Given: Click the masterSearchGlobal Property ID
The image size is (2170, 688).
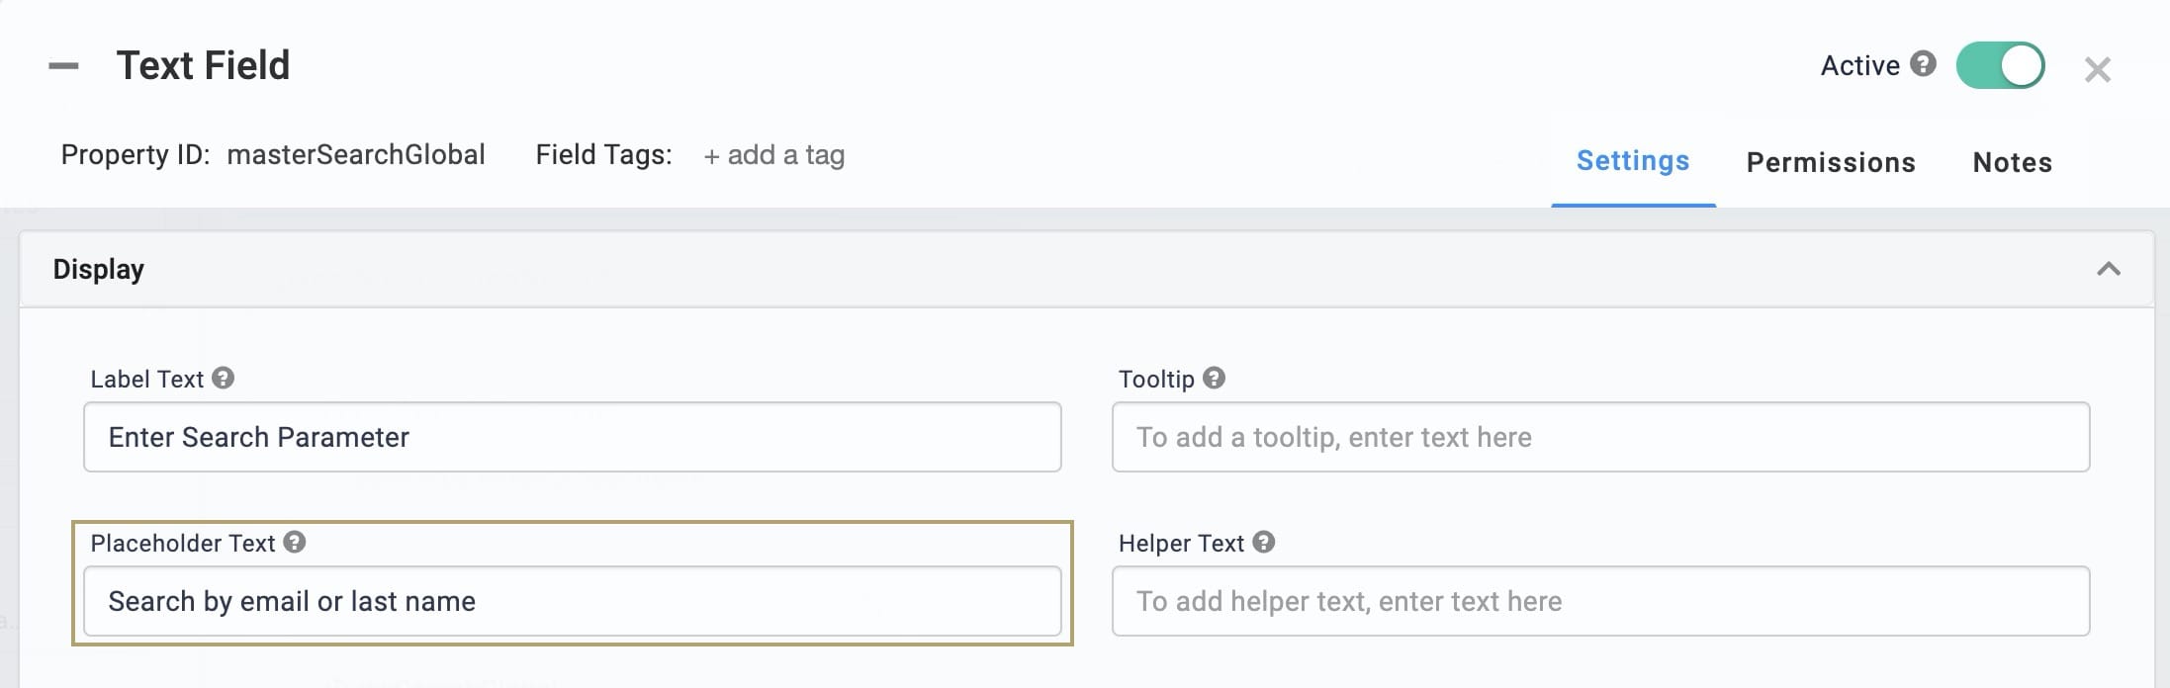Looking at the screenshot, I should (356, 154).
